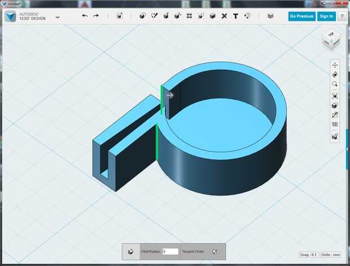This screenshot has width=350, height=266.
Task: Select the Text tool (T icon)
Action: point(235,16)
